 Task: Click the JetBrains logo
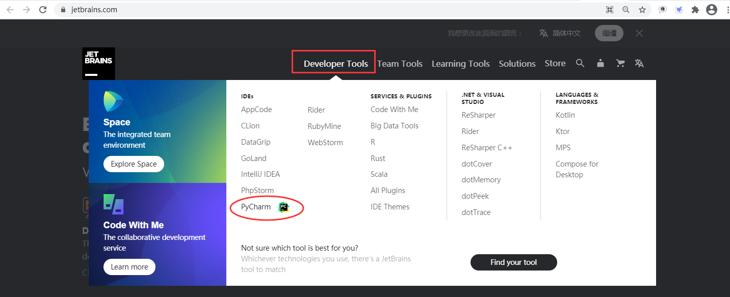click(x=98, y=64)
